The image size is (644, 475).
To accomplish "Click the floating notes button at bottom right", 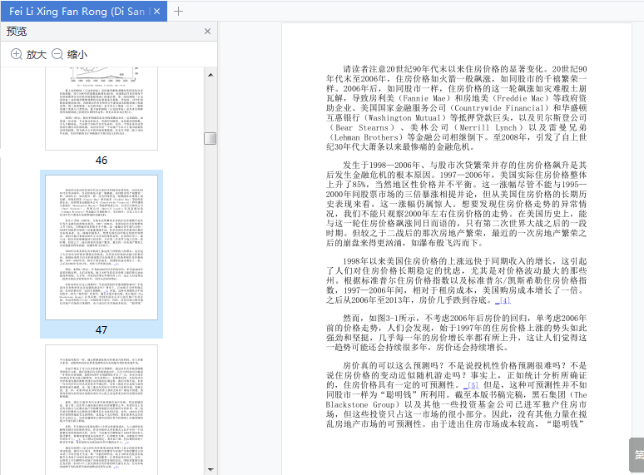I will click(x=637, y=455).
